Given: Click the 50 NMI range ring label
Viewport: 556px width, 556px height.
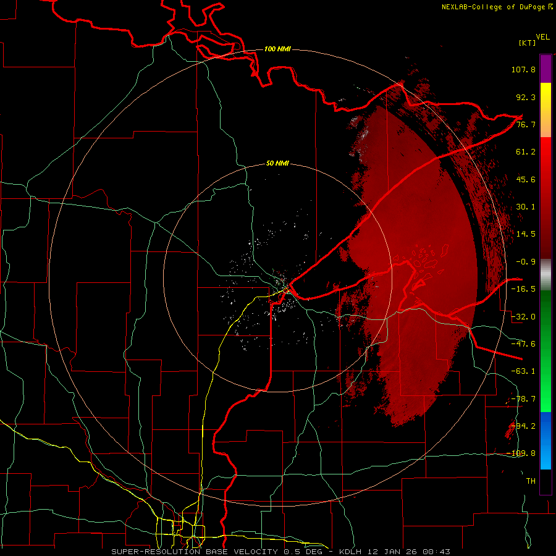Looking at the screenshot, I should [x=277, y=163].
